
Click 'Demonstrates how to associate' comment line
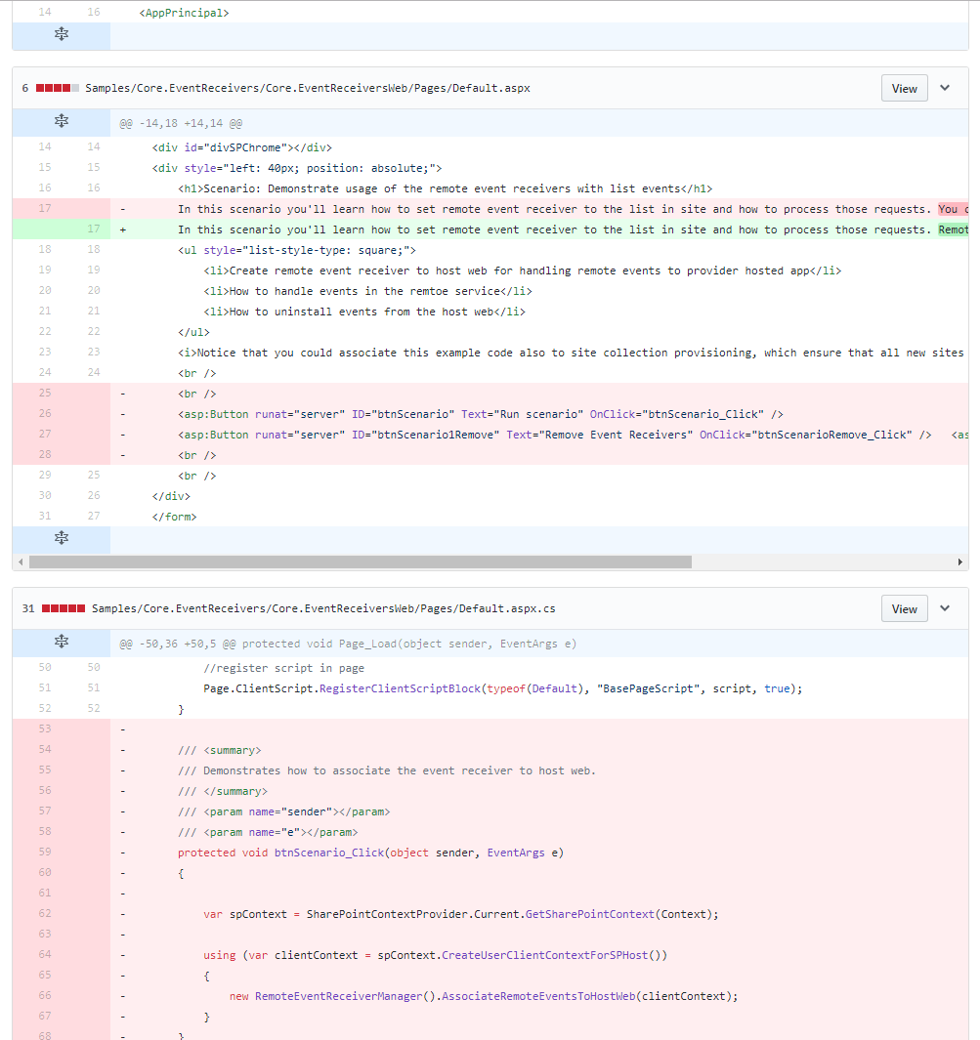(x=386, y=770)
